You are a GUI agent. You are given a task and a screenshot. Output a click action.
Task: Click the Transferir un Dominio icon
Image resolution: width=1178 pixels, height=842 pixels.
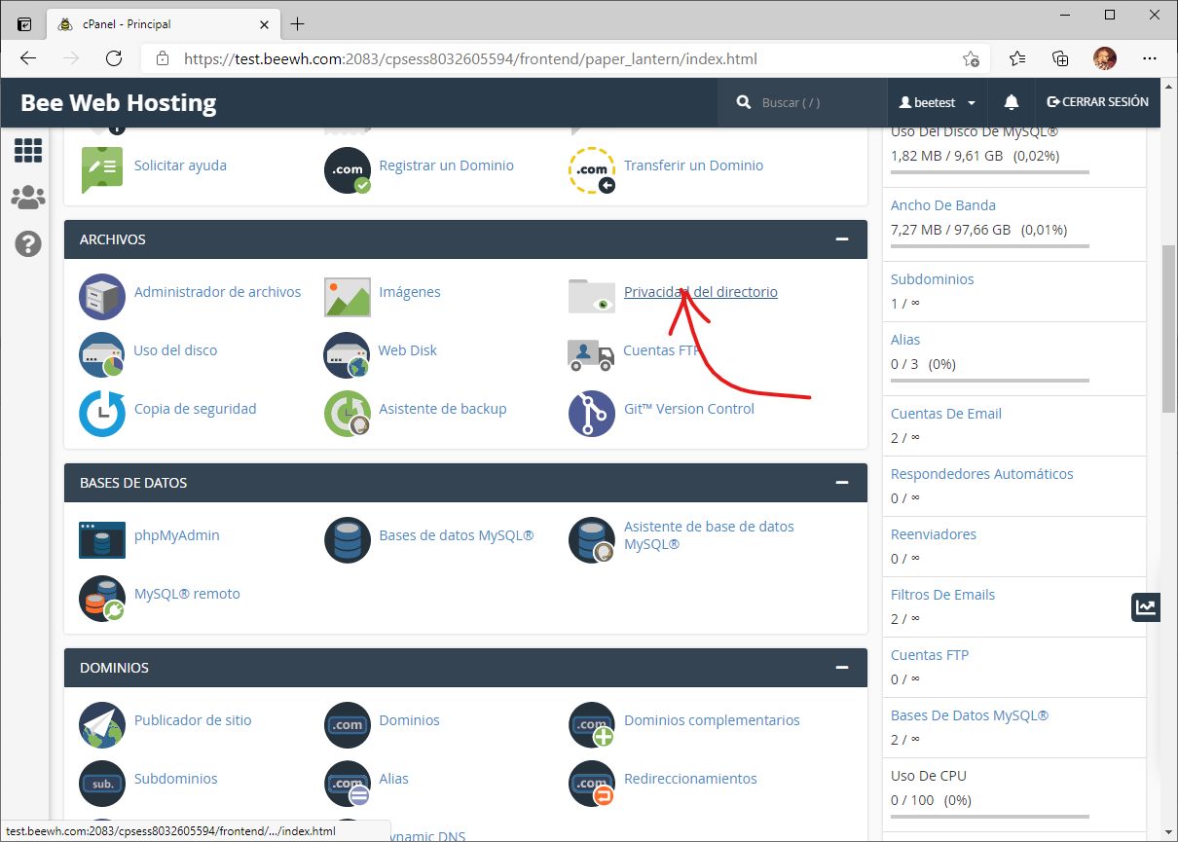[592, 170]
